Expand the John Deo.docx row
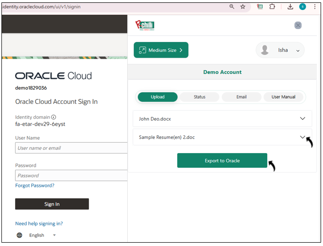The width and height of the screenshot is (323, 246). pos(302,118)
